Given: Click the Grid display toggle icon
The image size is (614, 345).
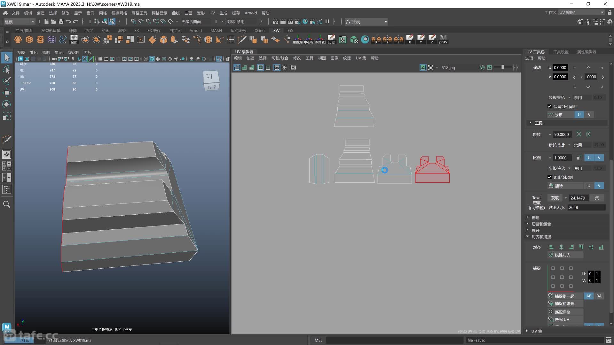Looking at the screenshot, I should pos(277,67).
